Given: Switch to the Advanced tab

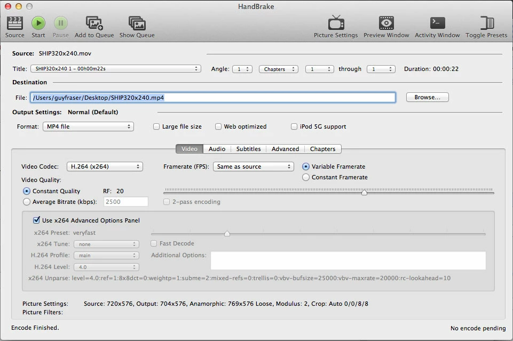Looking at the screenshot, I should pos(285,149).
